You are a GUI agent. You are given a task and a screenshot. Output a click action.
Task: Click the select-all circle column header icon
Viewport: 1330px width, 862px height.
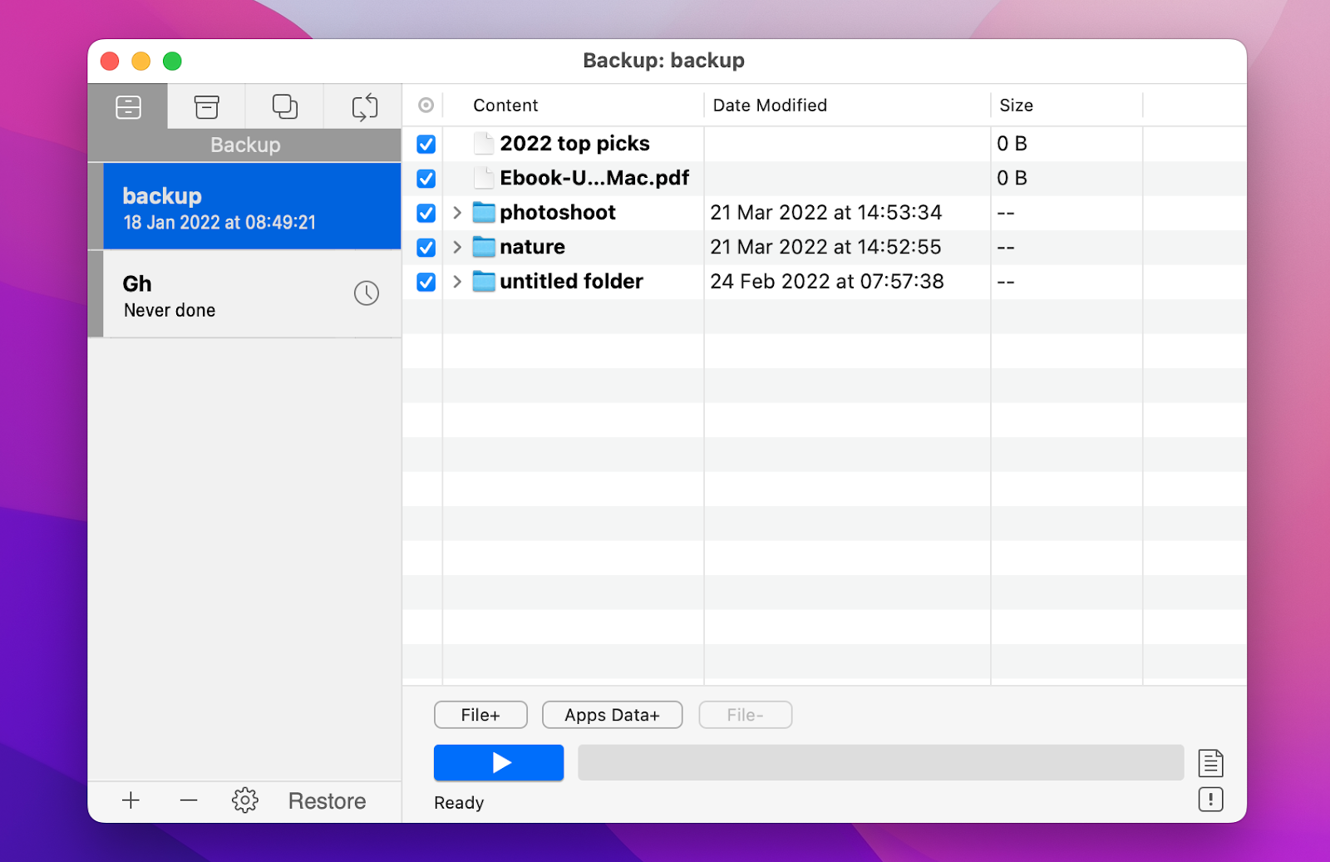point(426,106)
